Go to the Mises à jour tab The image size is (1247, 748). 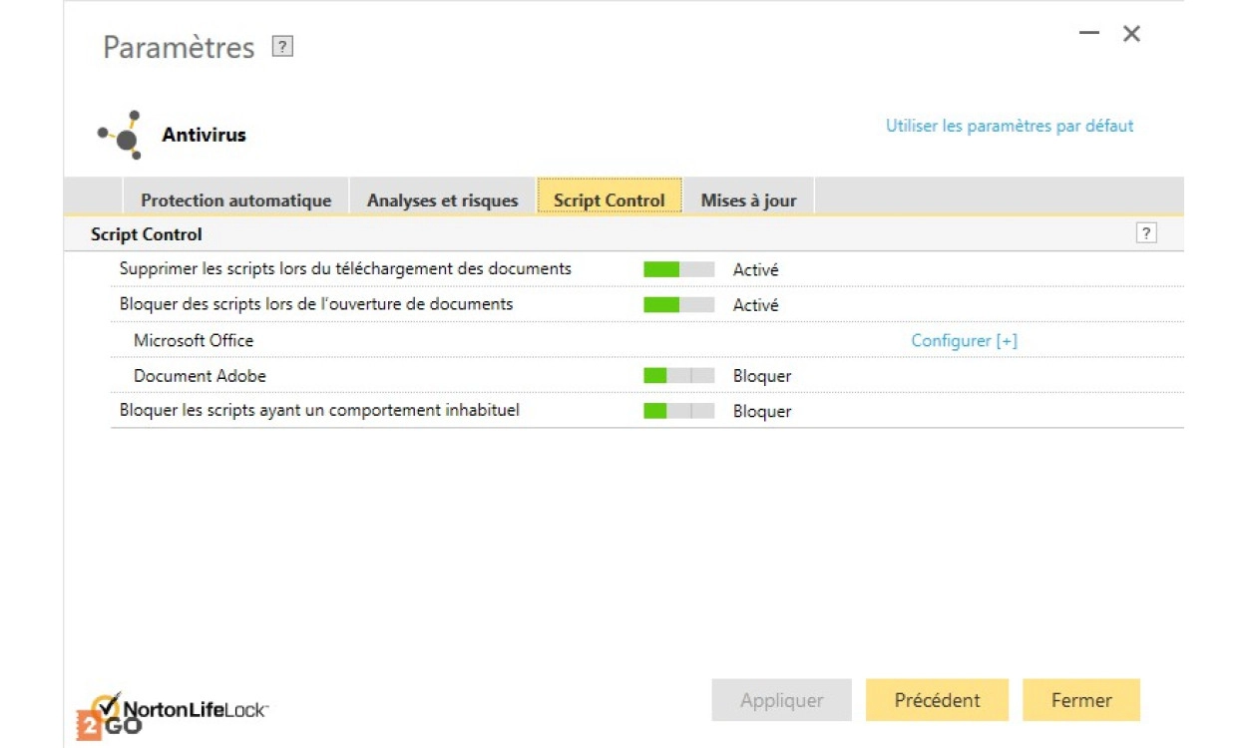(748, 200)
